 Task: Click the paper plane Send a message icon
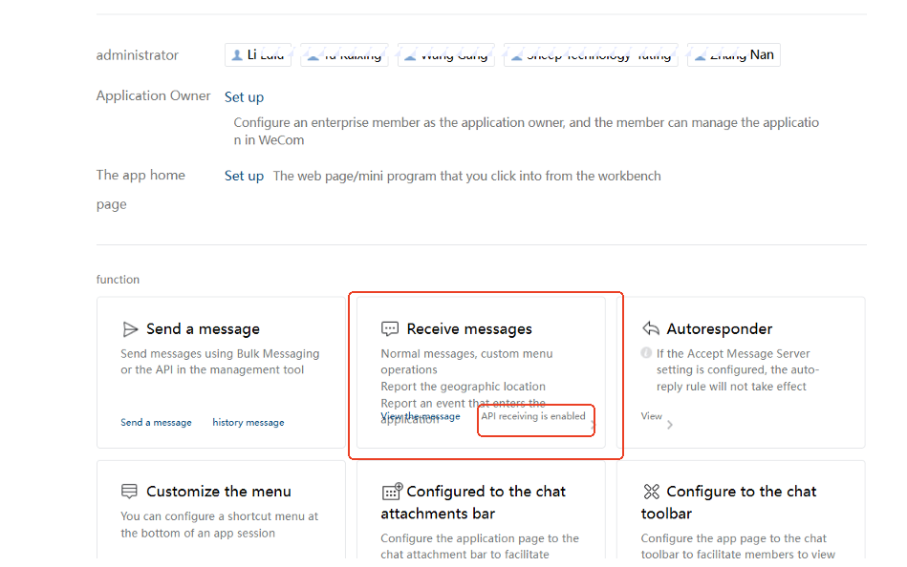[x=130, y=329]
